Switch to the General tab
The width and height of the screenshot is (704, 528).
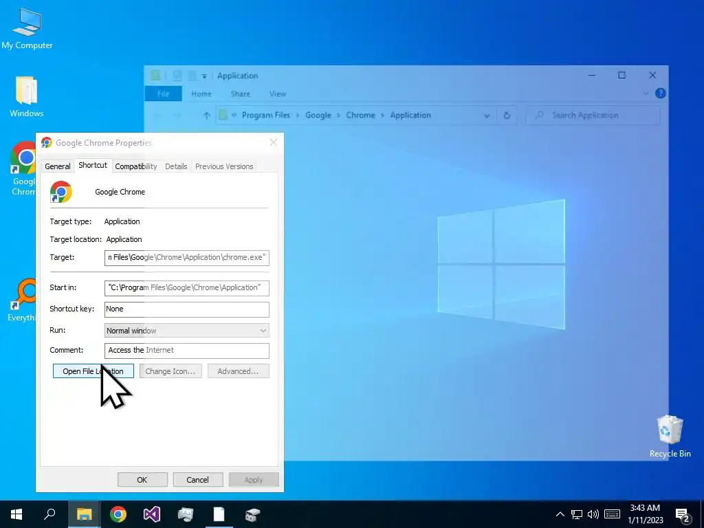click(x=58, y=166)
